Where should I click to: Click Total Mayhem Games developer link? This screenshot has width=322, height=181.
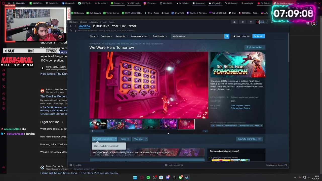[240, 106]
